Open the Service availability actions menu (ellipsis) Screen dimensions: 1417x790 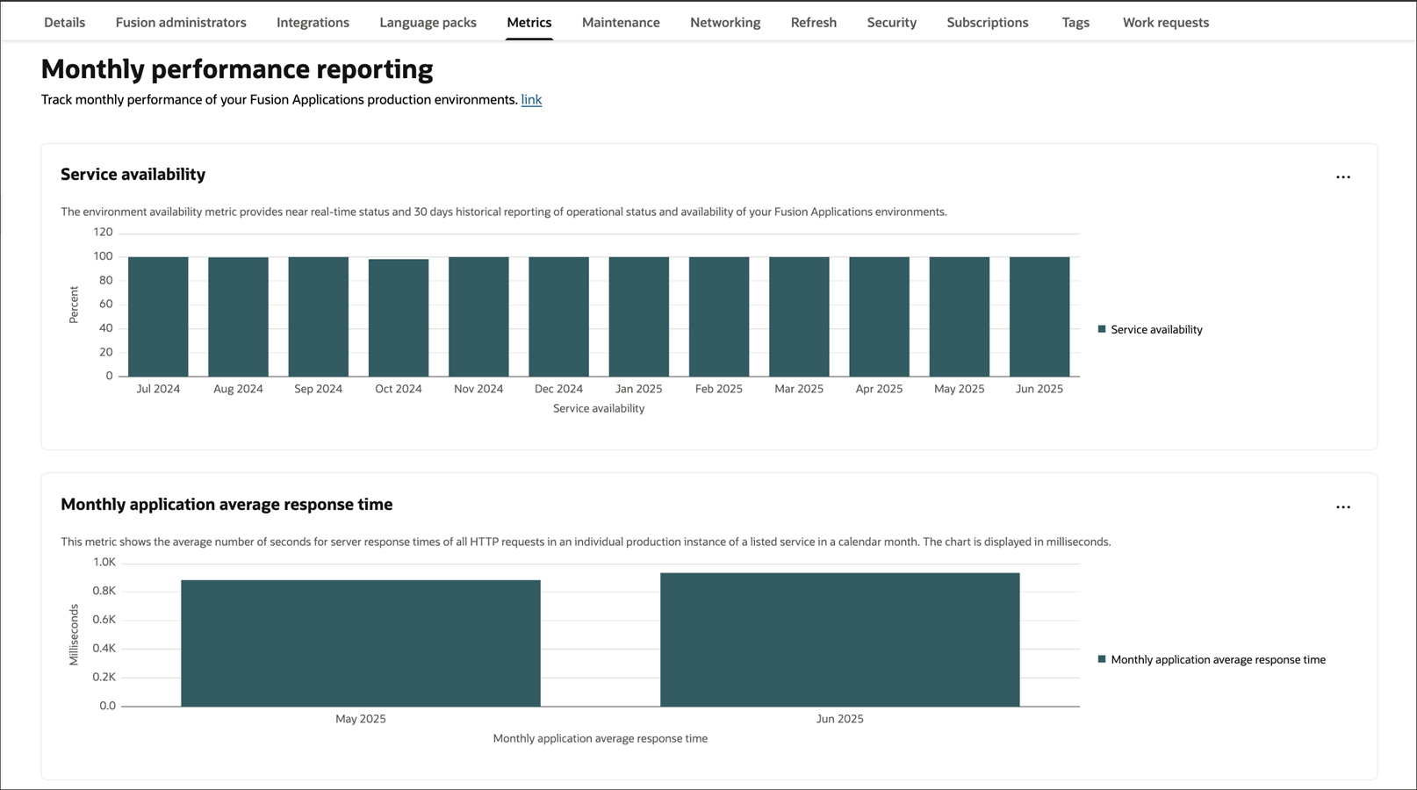(x=1343, y=176)
